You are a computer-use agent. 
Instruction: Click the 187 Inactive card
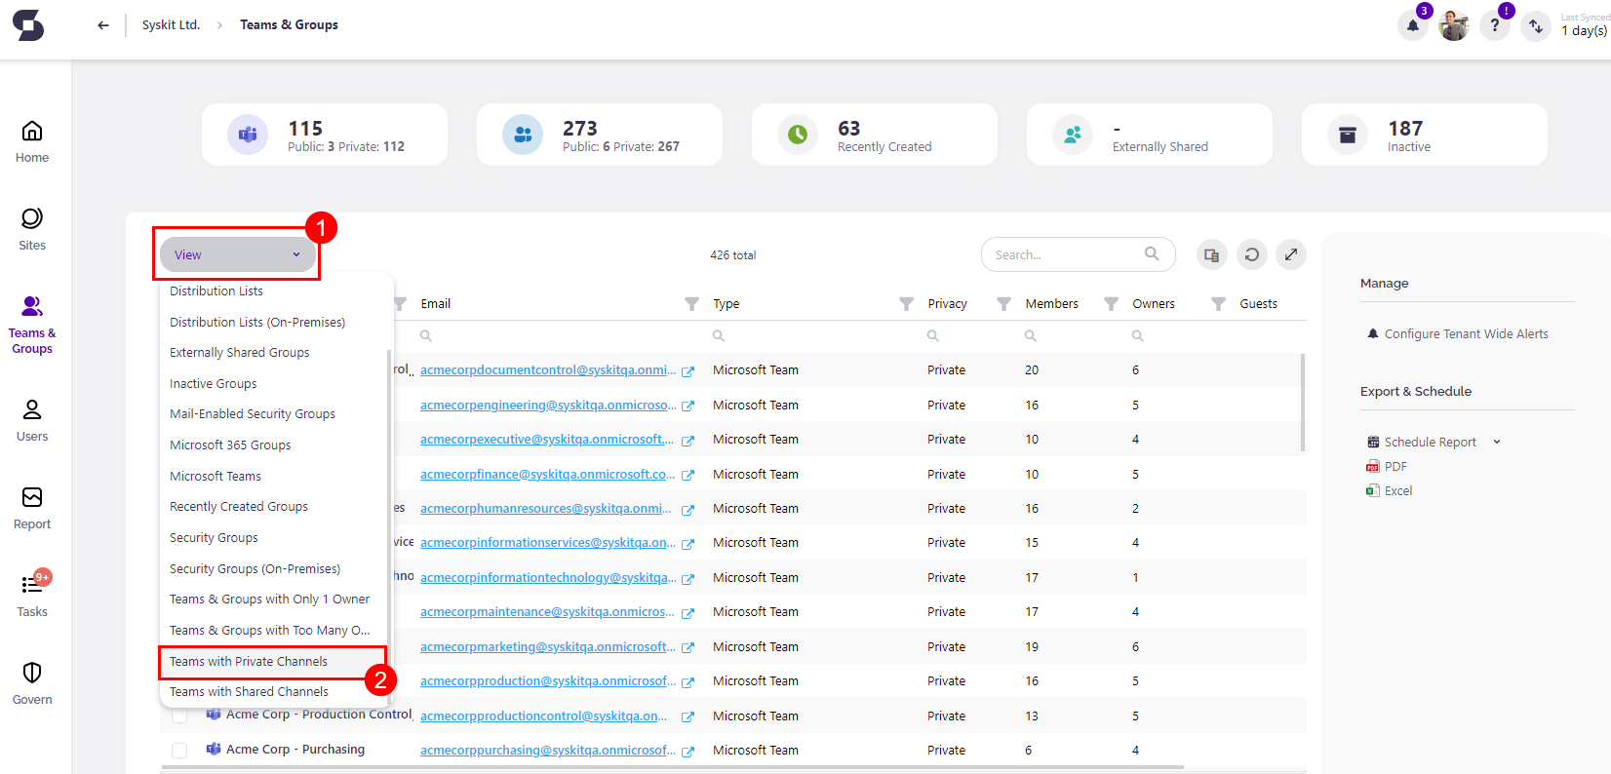pos(1425,135)
